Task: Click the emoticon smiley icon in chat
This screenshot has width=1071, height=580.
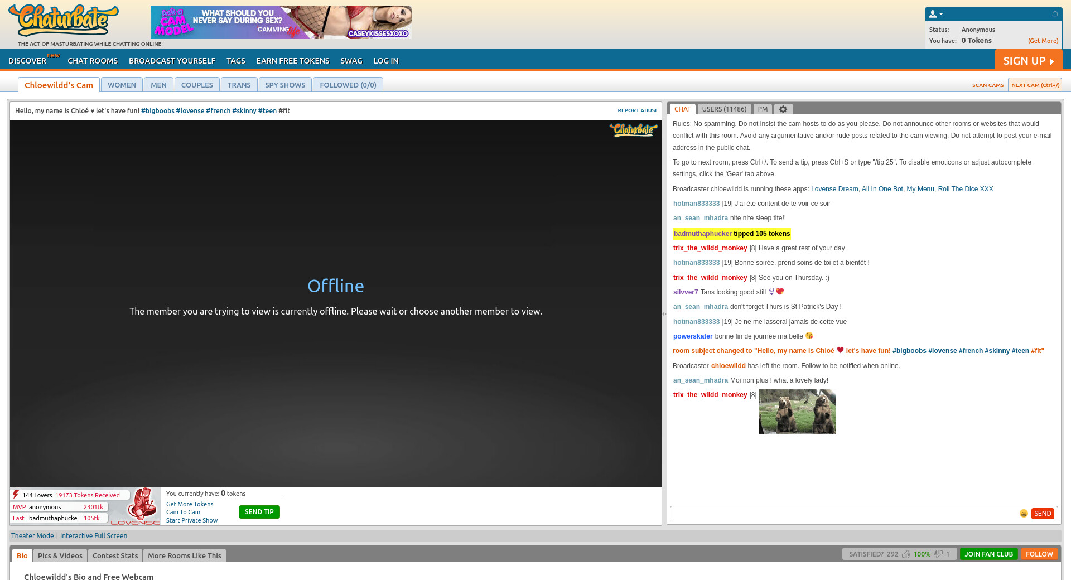Action: [x=1024, y=514]
